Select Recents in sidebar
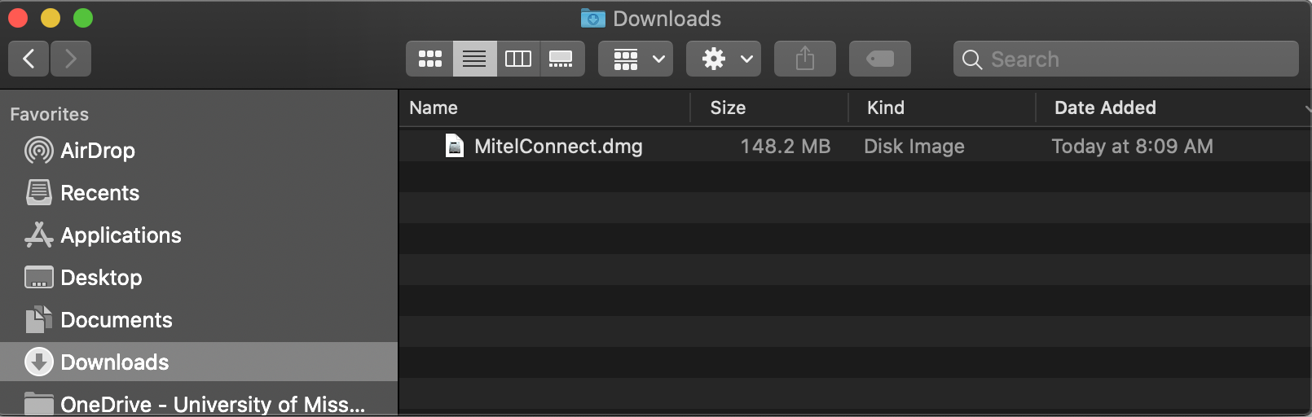1312x417 pixels. 99,193
